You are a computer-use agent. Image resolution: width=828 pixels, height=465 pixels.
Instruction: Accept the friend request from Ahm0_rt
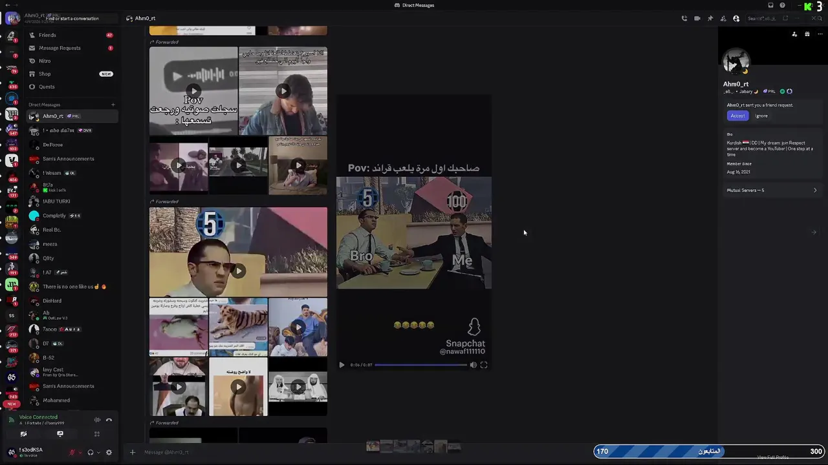tap(737, 116)
